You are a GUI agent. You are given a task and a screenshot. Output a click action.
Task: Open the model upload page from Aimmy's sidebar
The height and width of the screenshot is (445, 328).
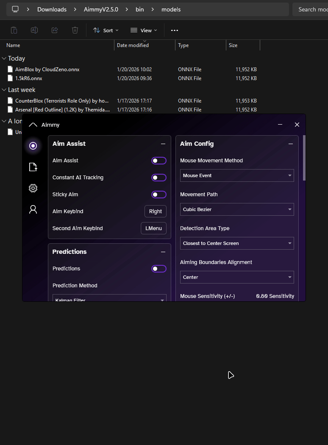[33, 167]
